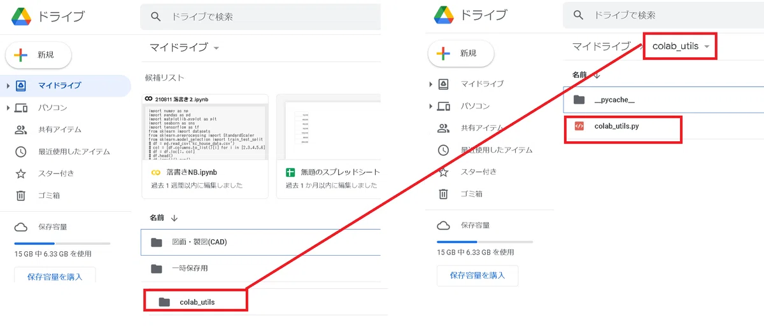Sort by 名前 in right window

[579, 74]
